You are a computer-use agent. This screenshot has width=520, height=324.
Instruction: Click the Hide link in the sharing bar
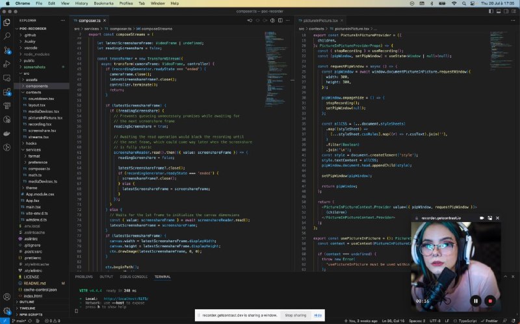click(x=318, y=316)
